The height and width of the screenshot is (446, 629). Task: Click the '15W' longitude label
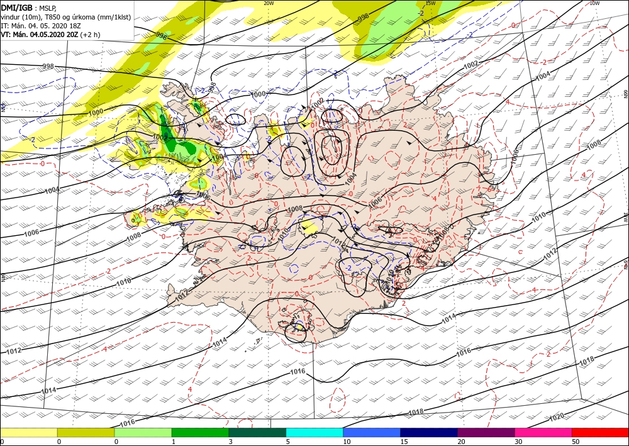[430, 3]
